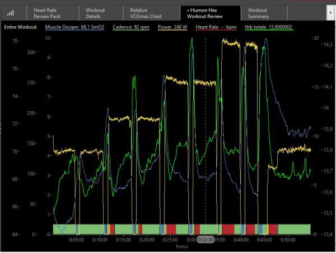Click the 0:50:00 mark on time axis

(x=288, y=240)
